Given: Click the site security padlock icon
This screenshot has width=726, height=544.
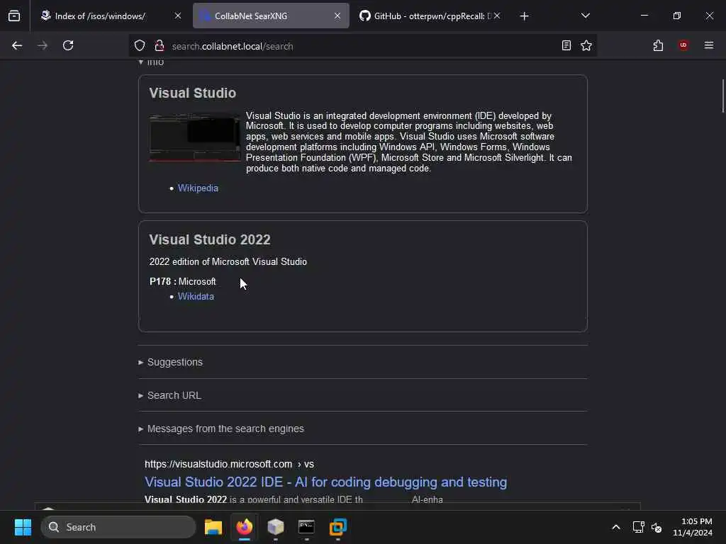Looking at the screenshot, I should [x=160, y=45].
